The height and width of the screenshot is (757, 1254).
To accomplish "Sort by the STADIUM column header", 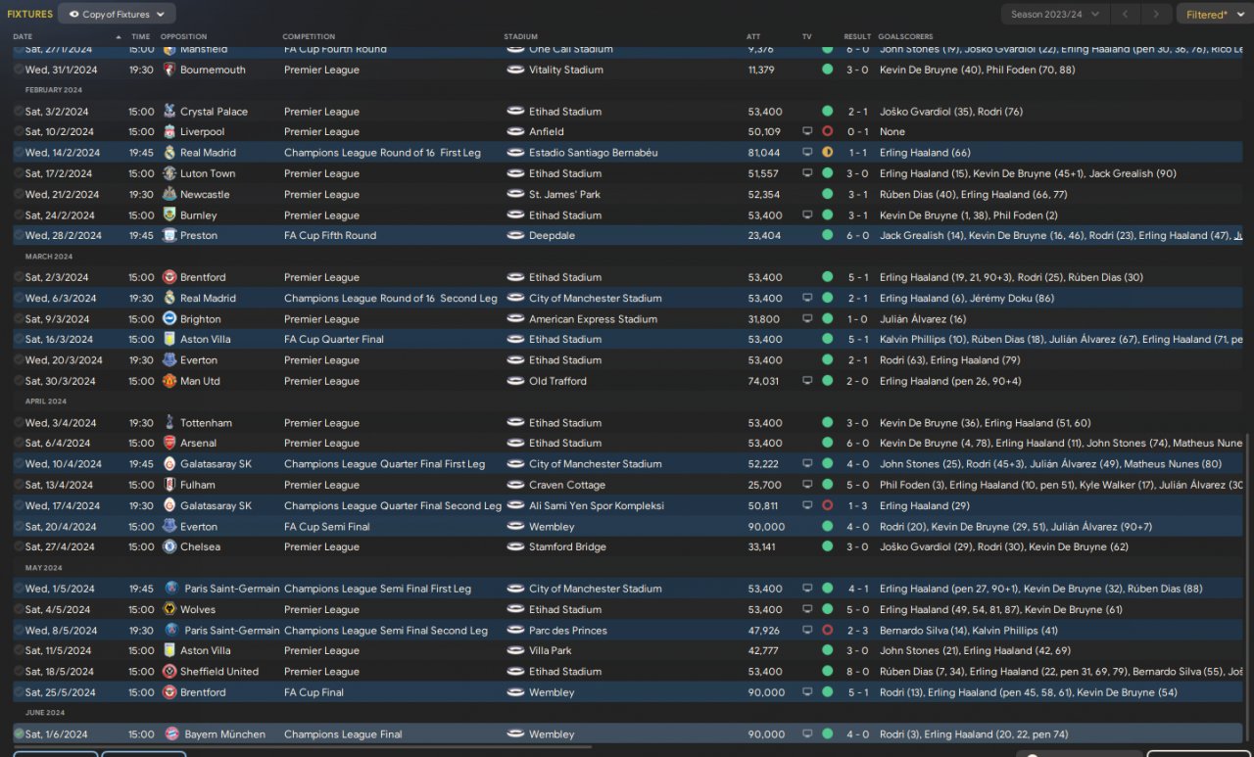I will [520, 37].
